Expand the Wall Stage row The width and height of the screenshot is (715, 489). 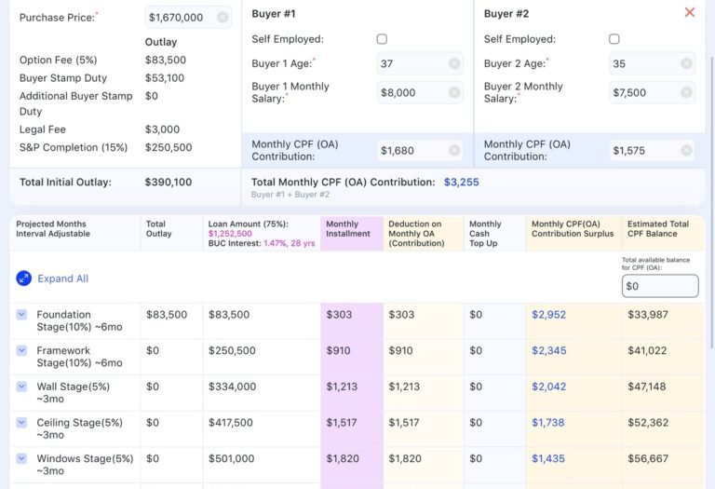pos(21,387)
